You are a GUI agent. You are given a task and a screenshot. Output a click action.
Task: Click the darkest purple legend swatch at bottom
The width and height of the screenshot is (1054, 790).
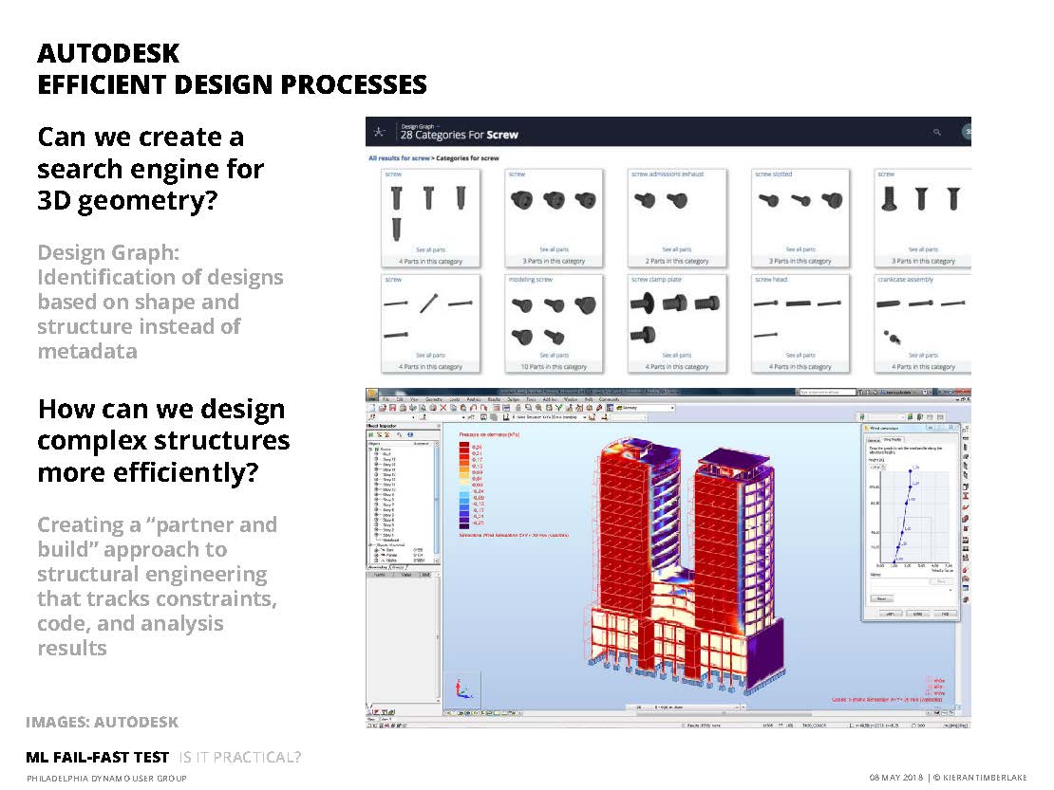pyautogui.click(x=463, y=526)
